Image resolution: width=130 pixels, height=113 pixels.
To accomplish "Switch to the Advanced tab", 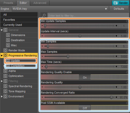I will (x=40, y=3).
